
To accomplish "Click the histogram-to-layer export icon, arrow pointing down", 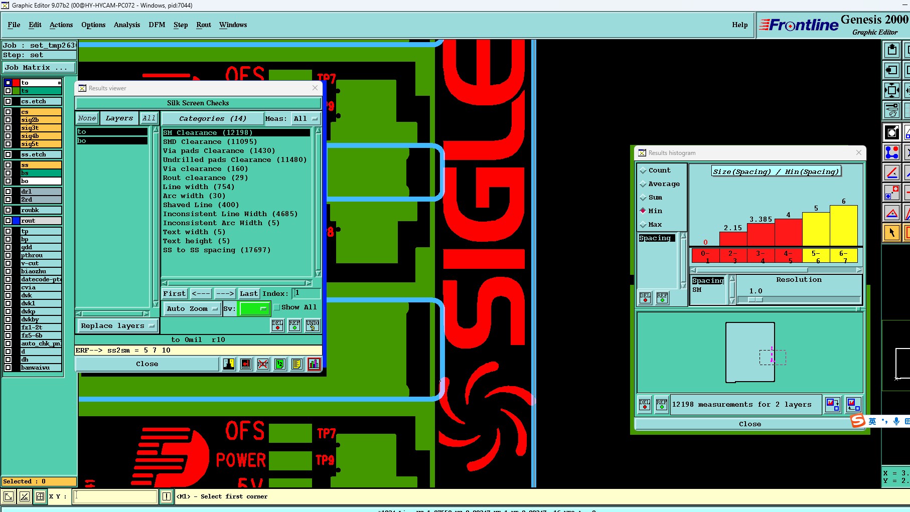I will pyautogui.click(x=833, y=404).
